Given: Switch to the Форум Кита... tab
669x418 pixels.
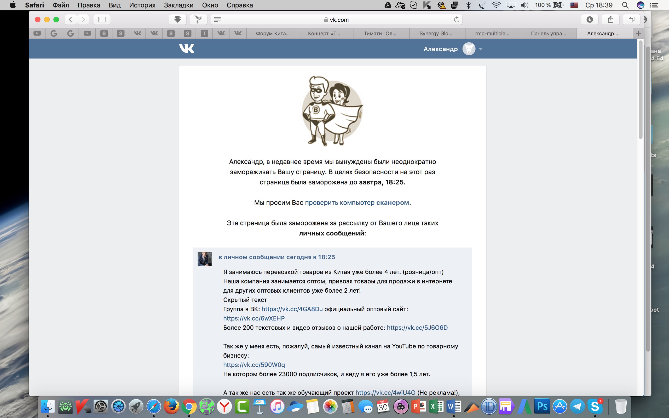Looking at the screenshot, I should 273,34.
